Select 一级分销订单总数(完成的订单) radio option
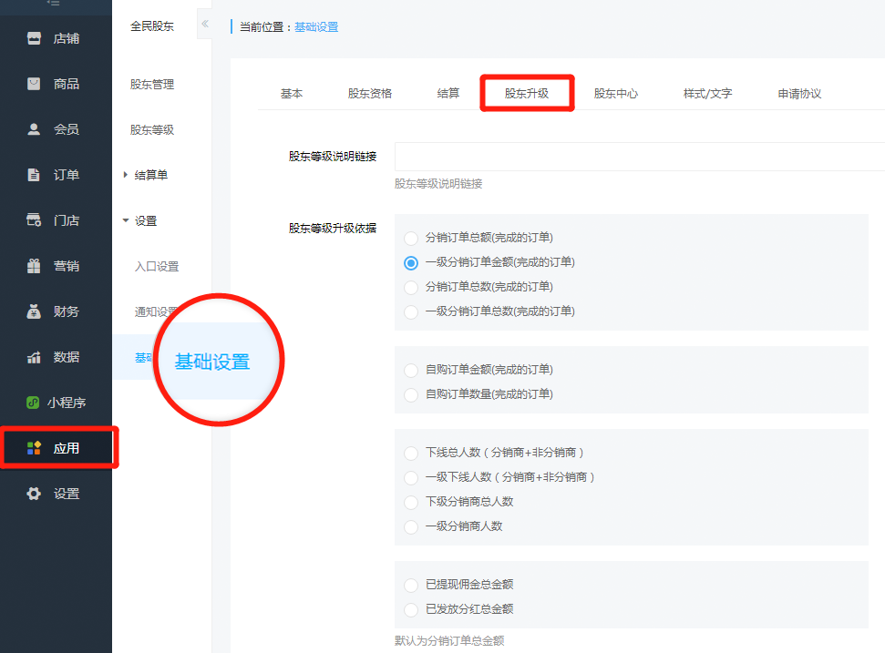Viewport: 885px width, 653px height. (x=411, y=311)
